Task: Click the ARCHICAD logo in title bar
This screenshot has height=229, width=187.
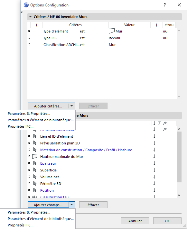Action: 26,5
